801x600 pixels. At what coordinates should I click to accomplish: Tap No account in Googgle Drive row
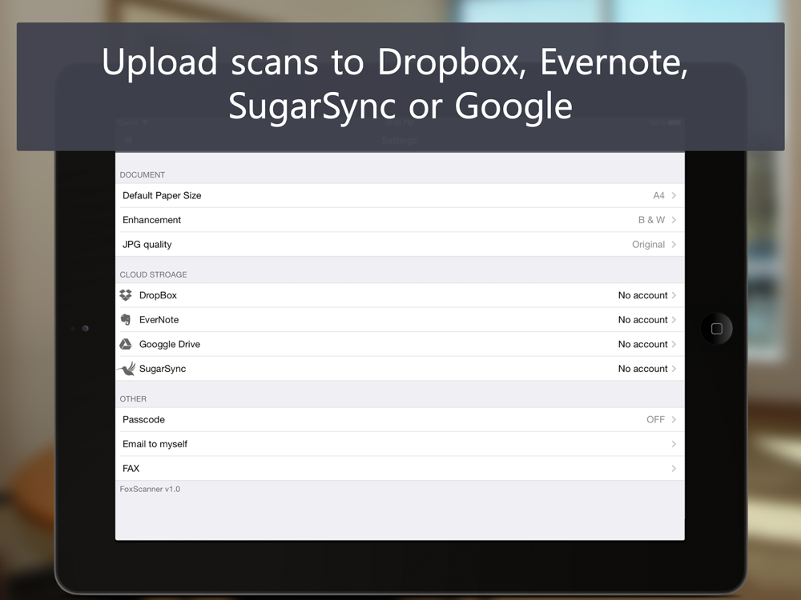(x=642, y=344)
